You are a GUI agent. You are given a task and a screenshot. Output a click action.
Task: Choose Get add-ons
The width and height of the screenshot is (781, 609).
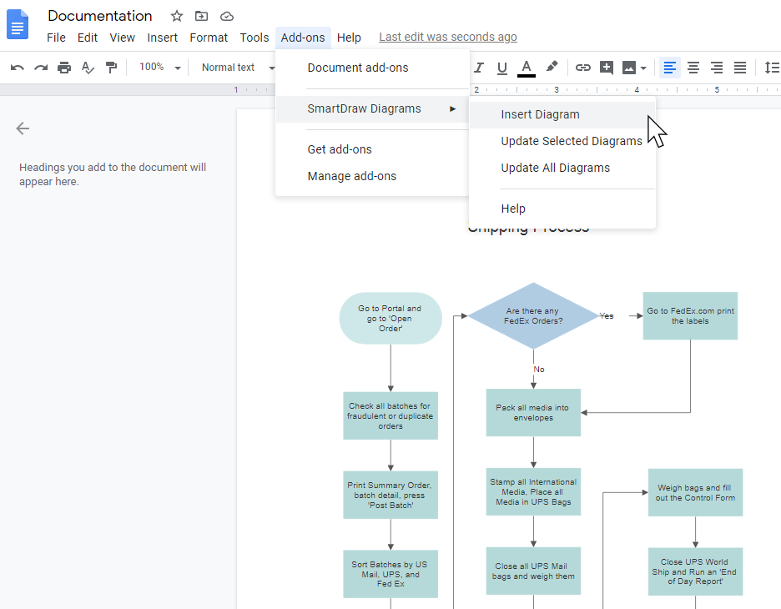click(372, 149)
